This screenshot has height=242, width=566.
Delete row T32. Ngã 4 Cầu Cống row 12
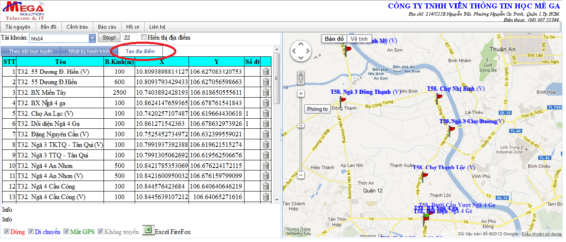266,186
